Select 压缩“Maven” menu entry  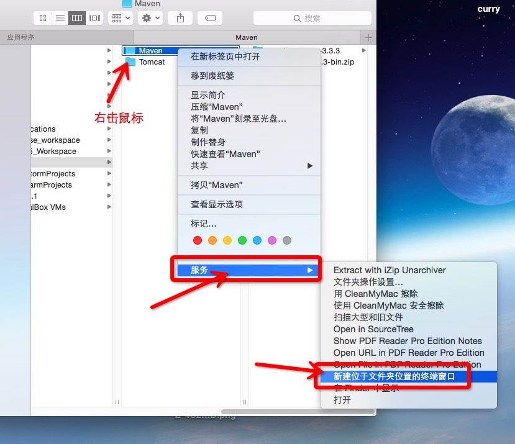tap(249, 107)
